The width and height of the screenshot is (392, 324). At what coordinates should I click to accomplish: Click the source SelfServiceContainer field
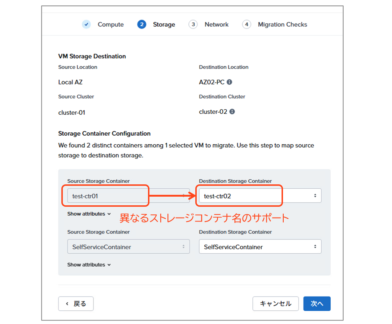[128, 247]
